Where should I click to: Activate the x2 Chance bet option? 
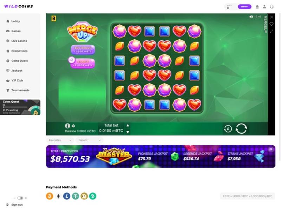click(x=82, y=63)
